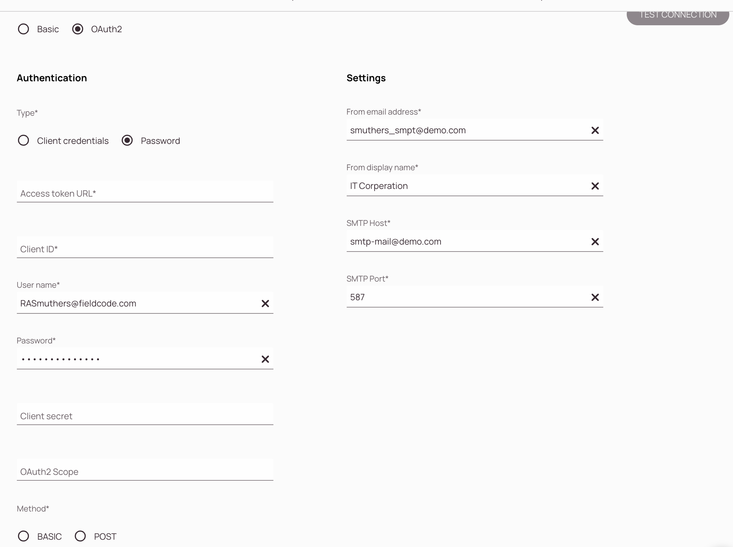Select the BASIC method radio
Screen dimensions: 733x547
click(23, 536)
